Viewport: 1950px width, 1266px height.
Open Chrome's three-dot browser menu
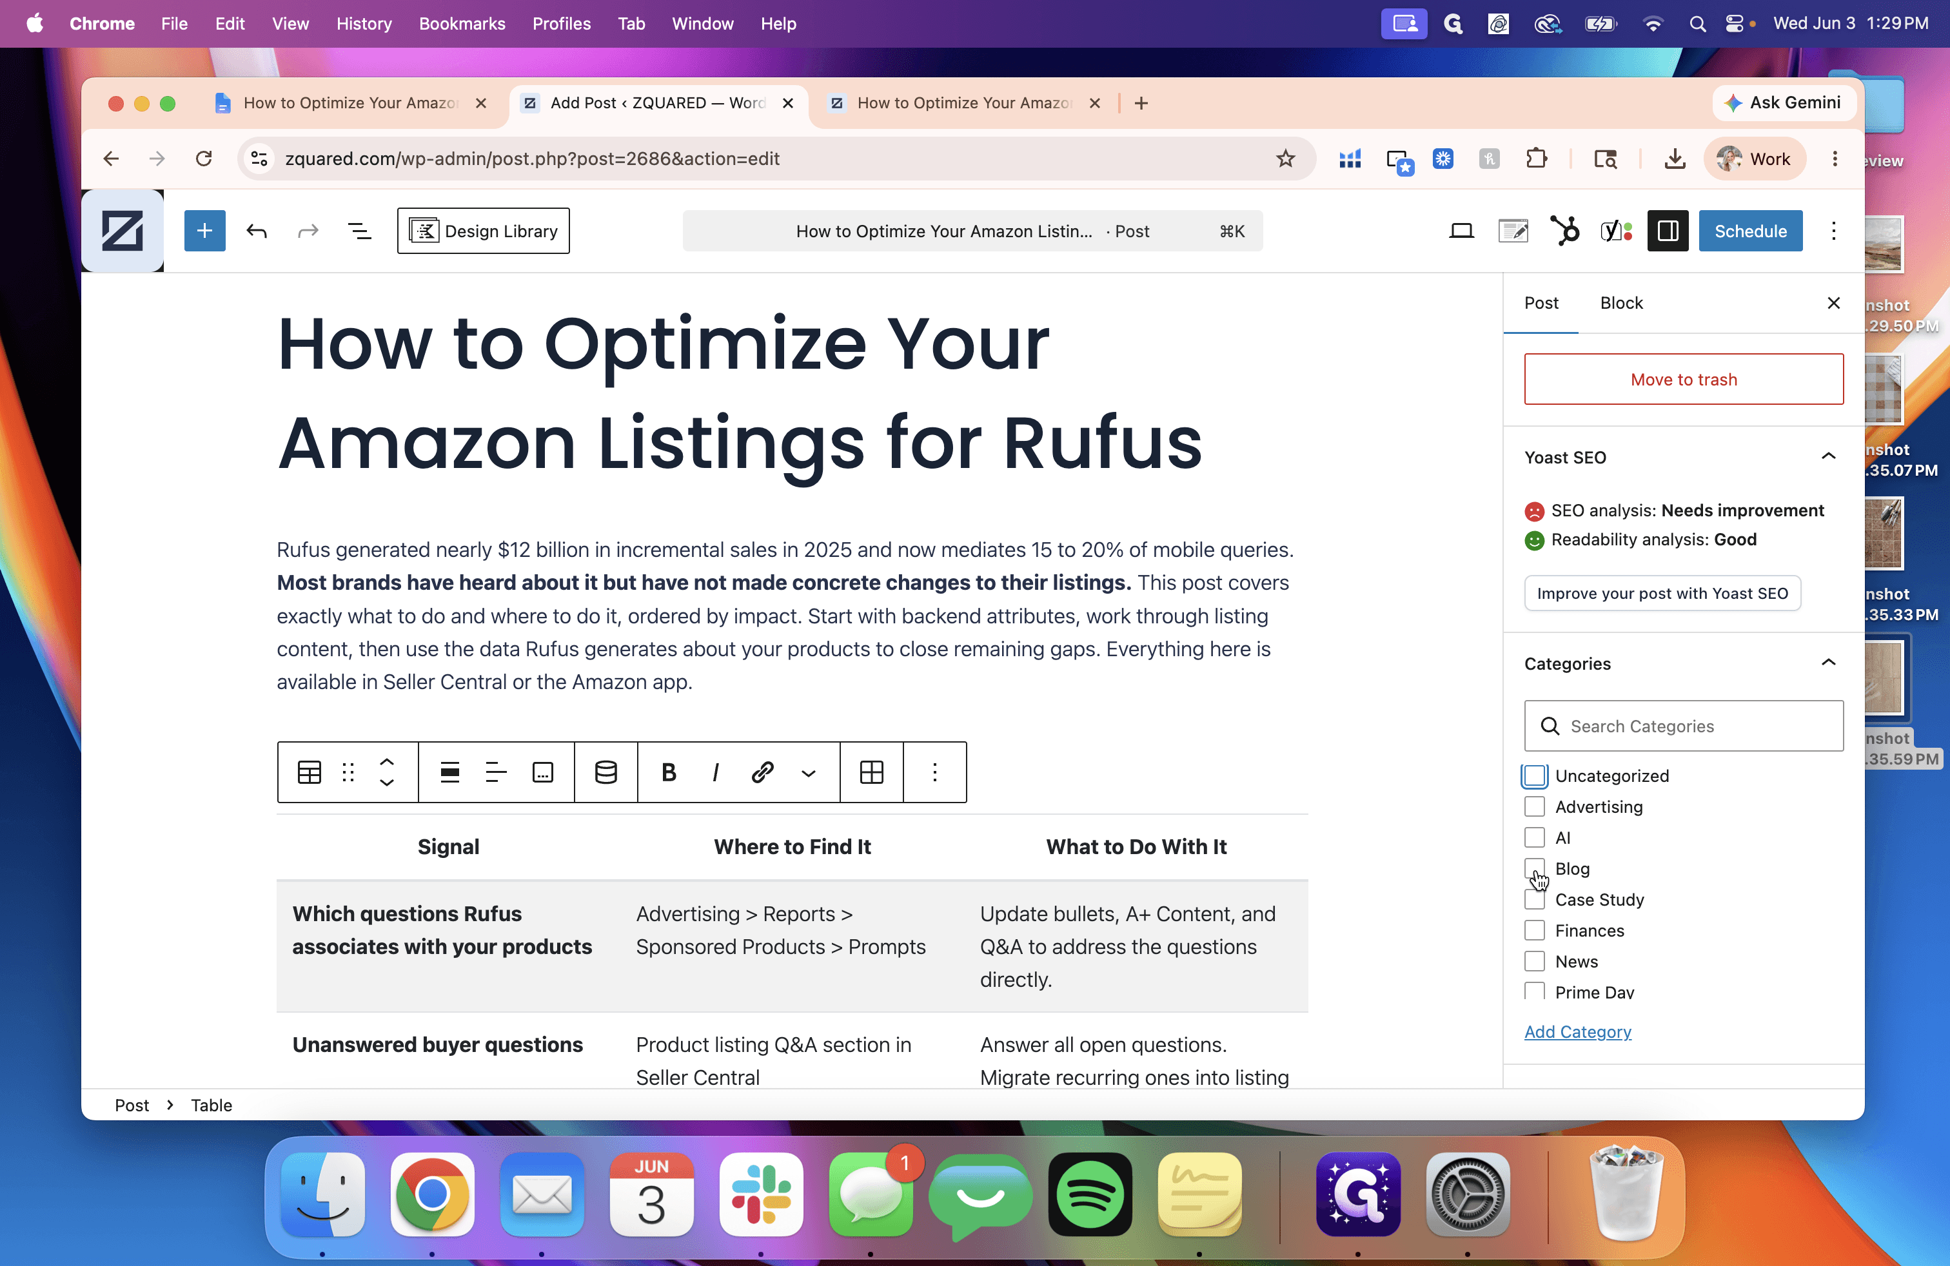pyautogui.click(x=1835, y=159)
